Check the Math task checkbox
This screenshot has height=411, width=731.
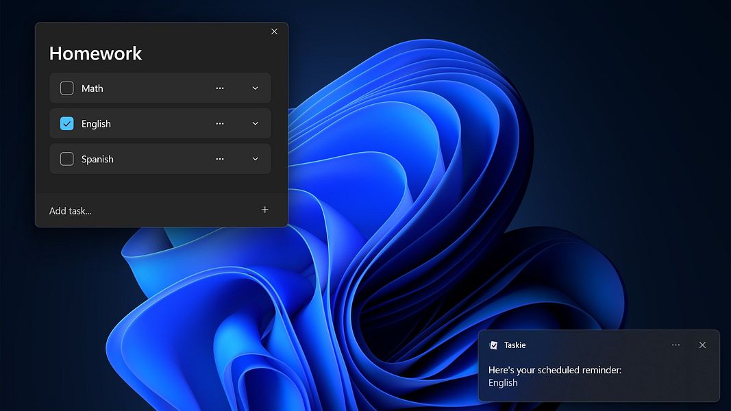pyautogui.click(x=66, y=88)
